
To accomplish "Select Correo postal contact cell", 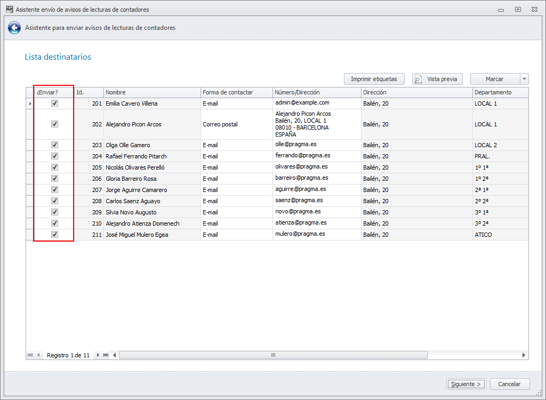I will tap(237, 124).
